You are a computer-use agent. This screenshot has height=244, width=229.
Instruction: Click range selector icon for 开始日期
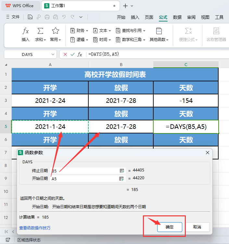pyautogui.click(x=121, y=179)
